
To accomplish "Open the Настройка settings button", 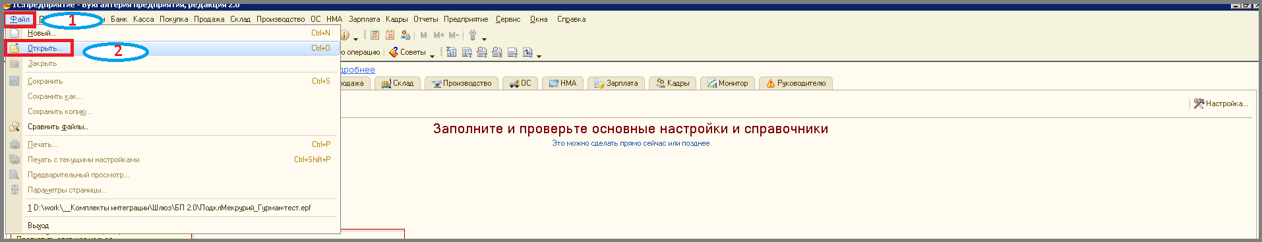I will point(1220,104).
